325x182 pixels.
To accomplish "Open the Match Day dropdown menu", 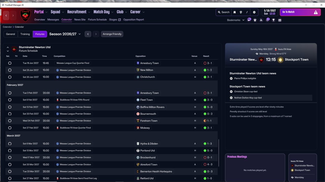I will point(104,12).
